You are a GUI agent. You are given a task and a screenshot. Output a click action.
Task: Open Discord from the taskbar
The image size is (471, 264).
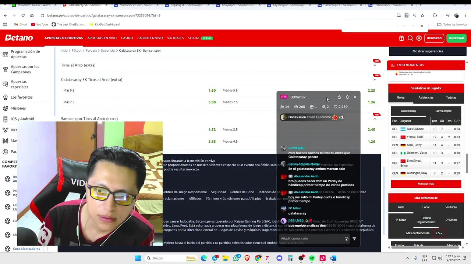tap(279, 258)
